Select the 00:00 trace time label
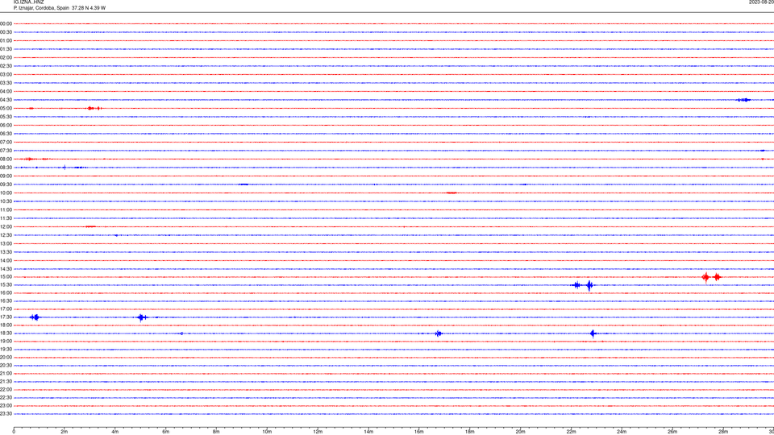This screenshot has height=435, width=774. tap(6, 23)
